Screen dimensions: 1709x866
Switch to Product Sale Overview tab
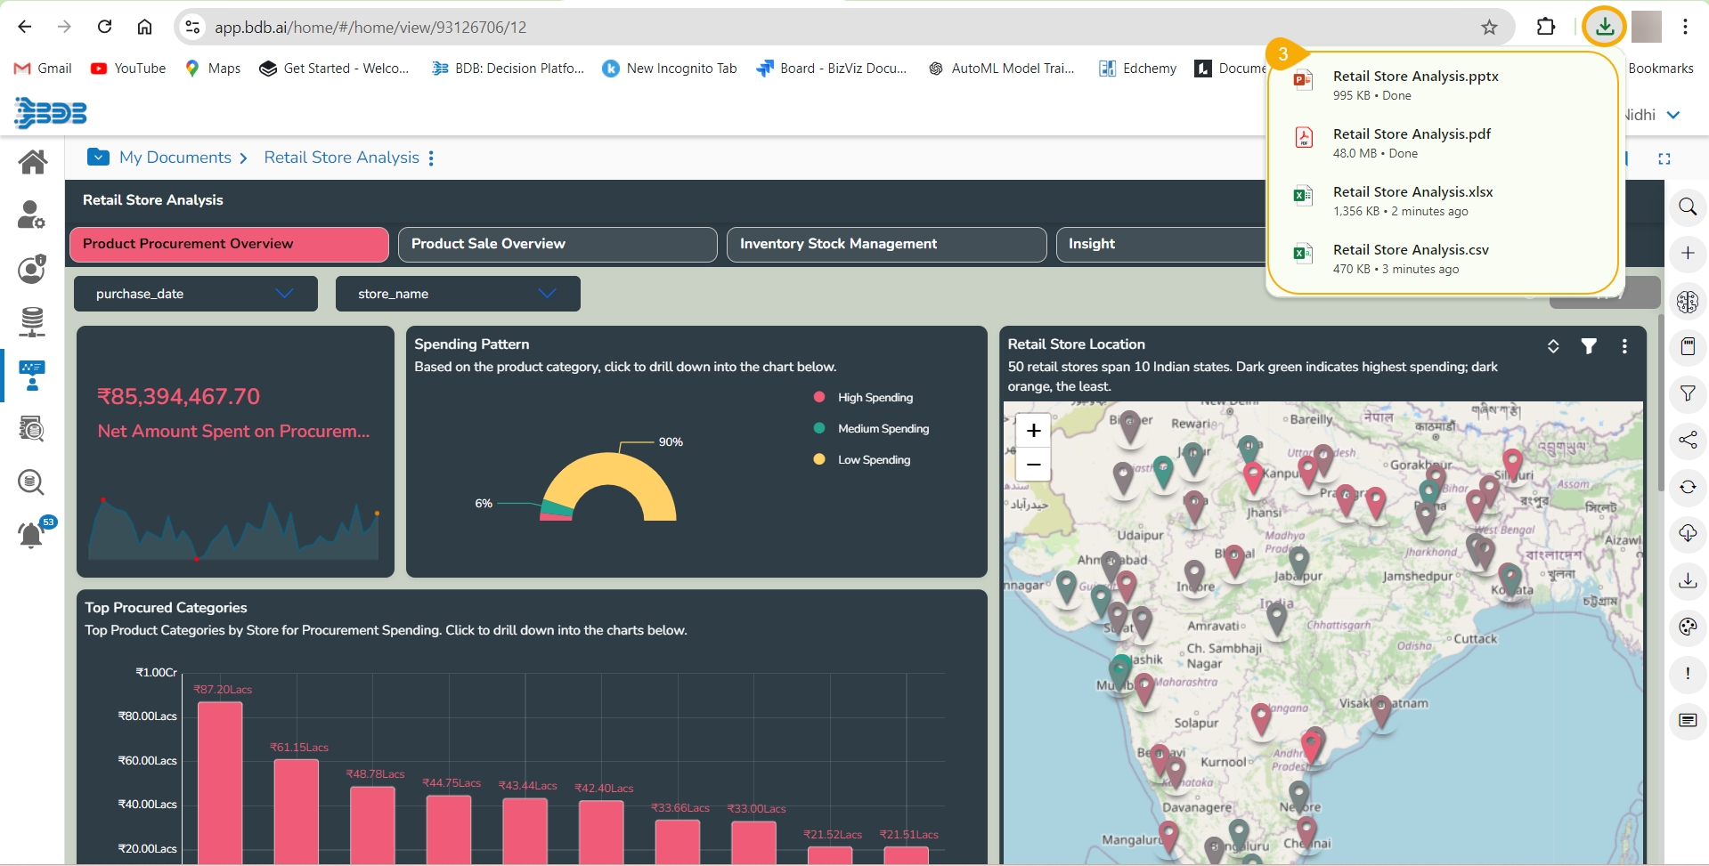(557, 244)
